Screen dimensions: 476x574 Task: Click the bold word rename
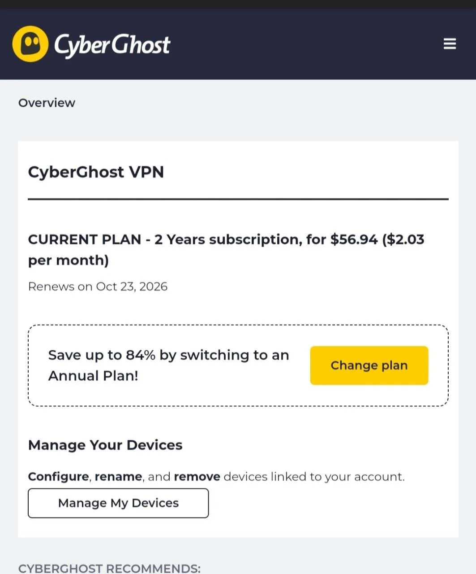click(118, 476)
